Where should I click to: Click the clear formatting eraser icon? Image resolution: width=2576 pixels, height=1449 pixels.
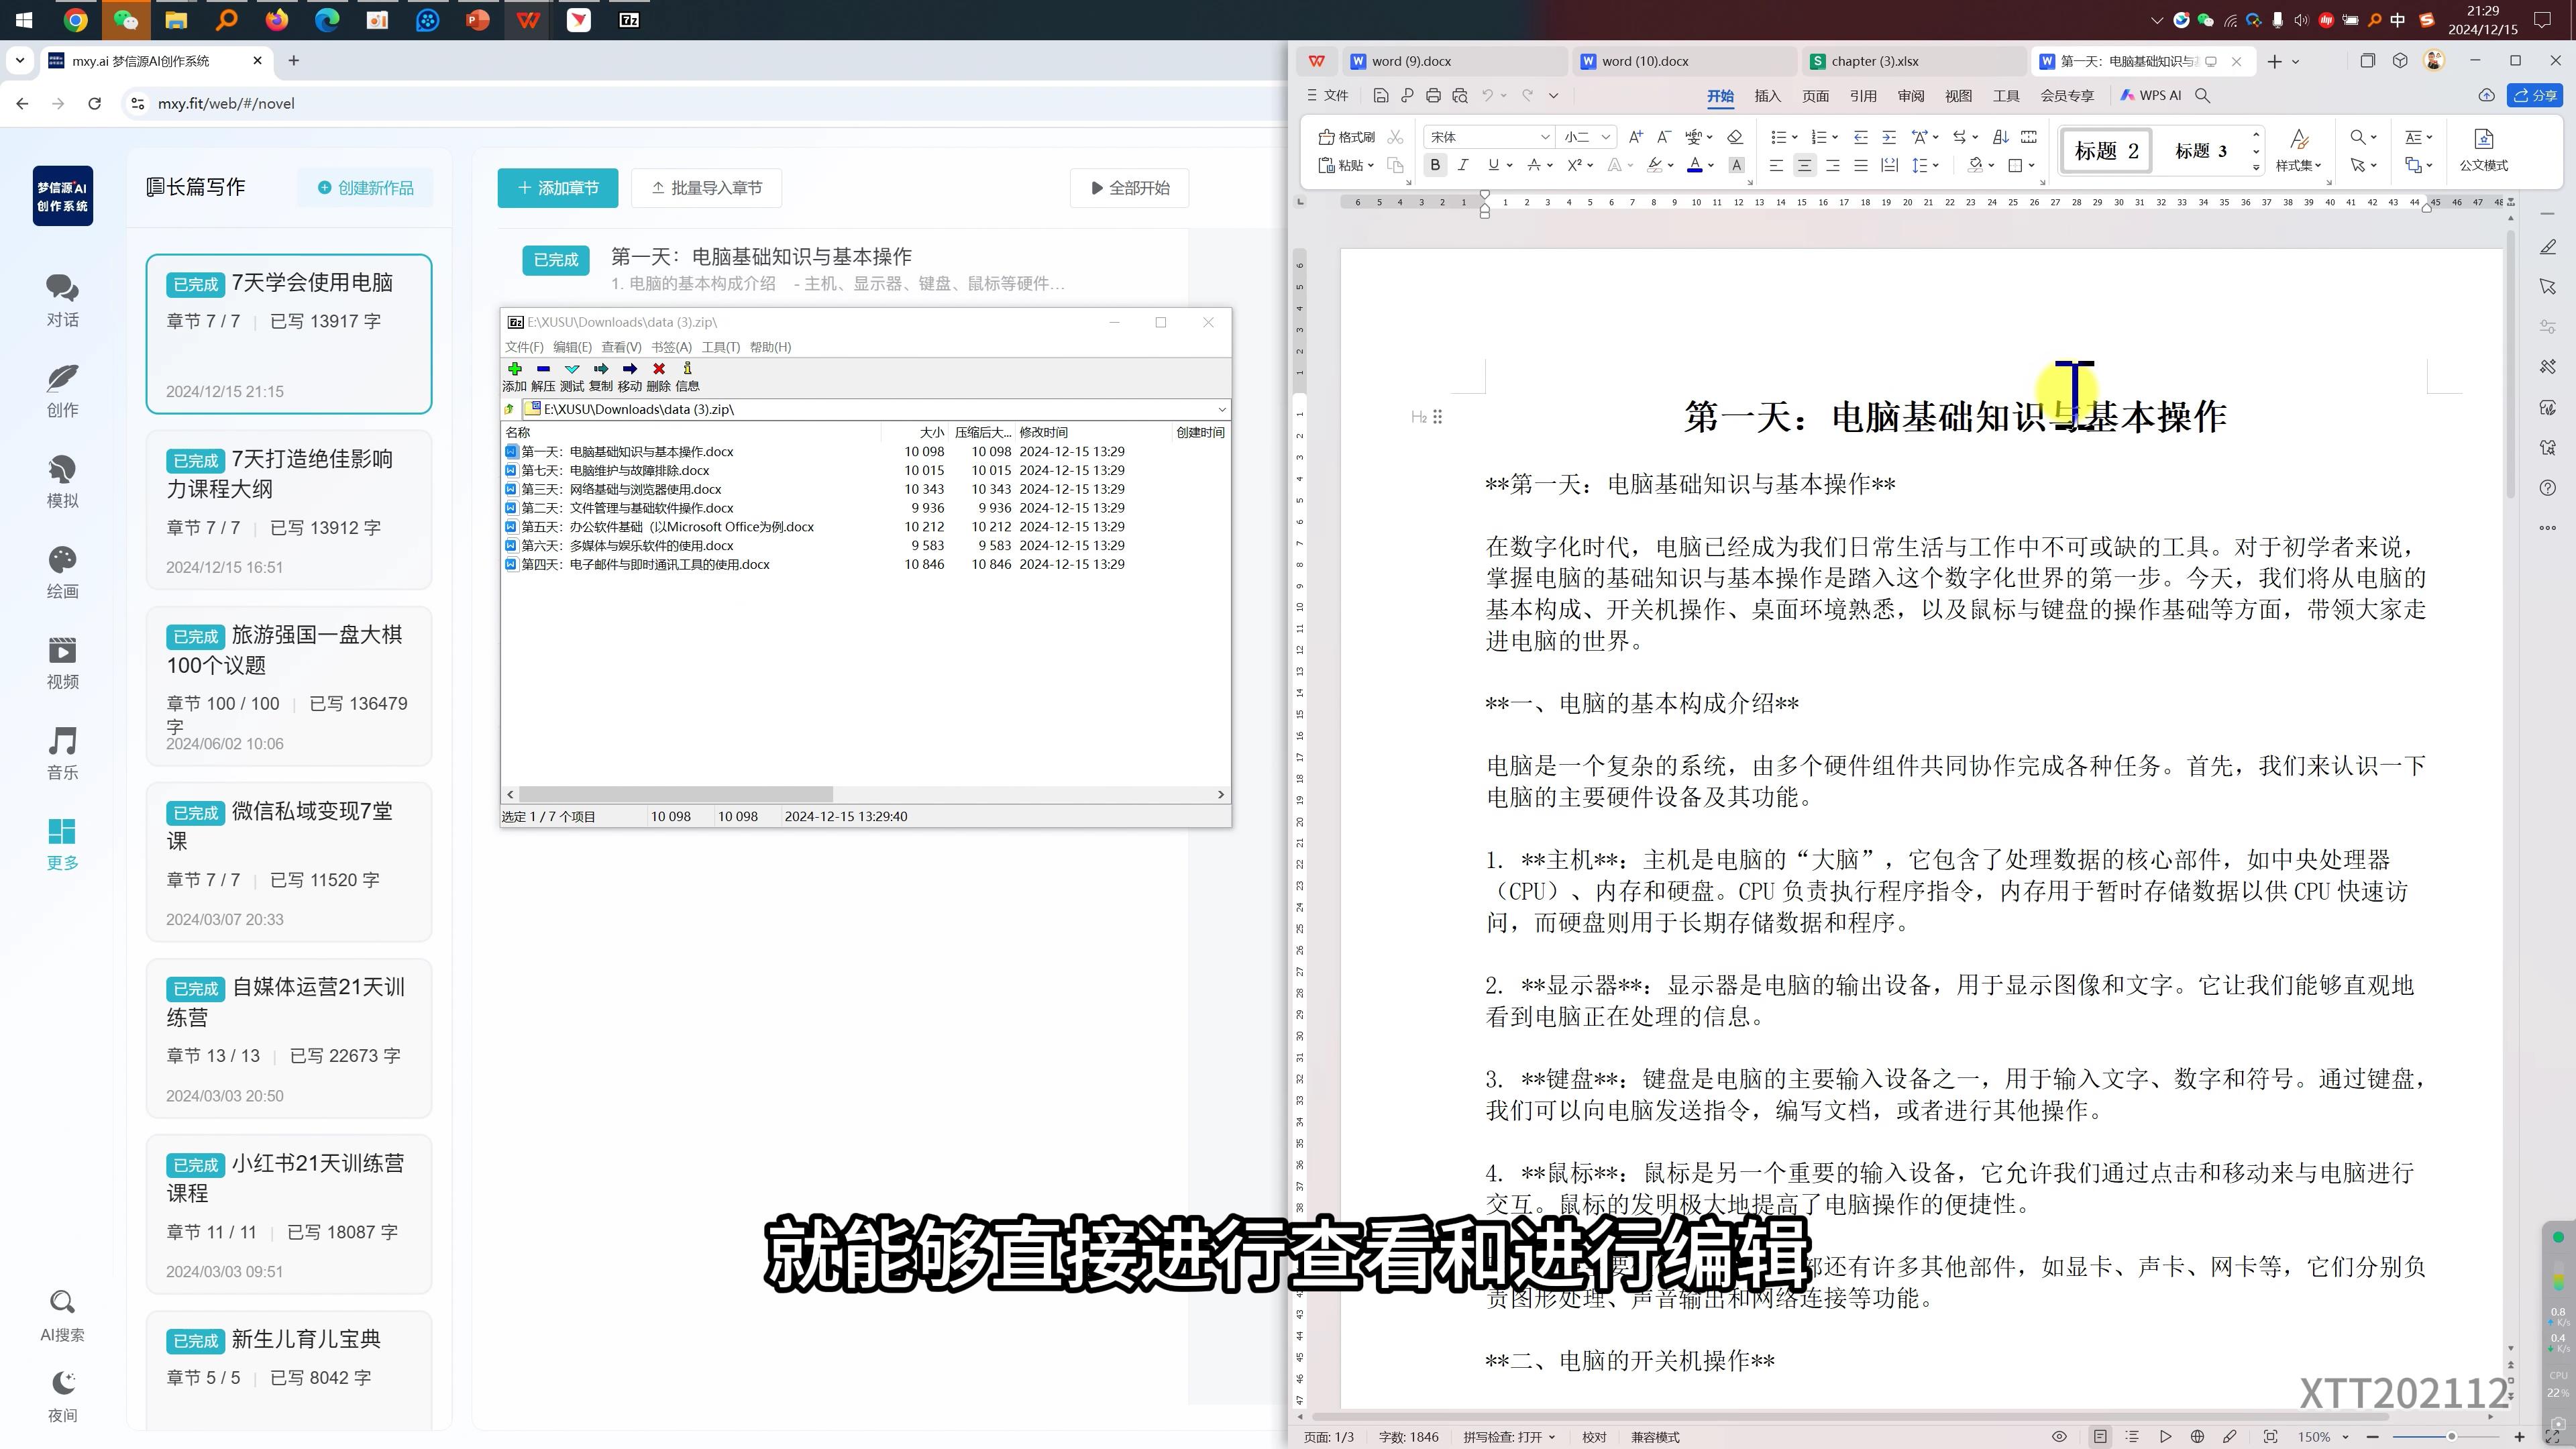click(x=1735, y=137)
